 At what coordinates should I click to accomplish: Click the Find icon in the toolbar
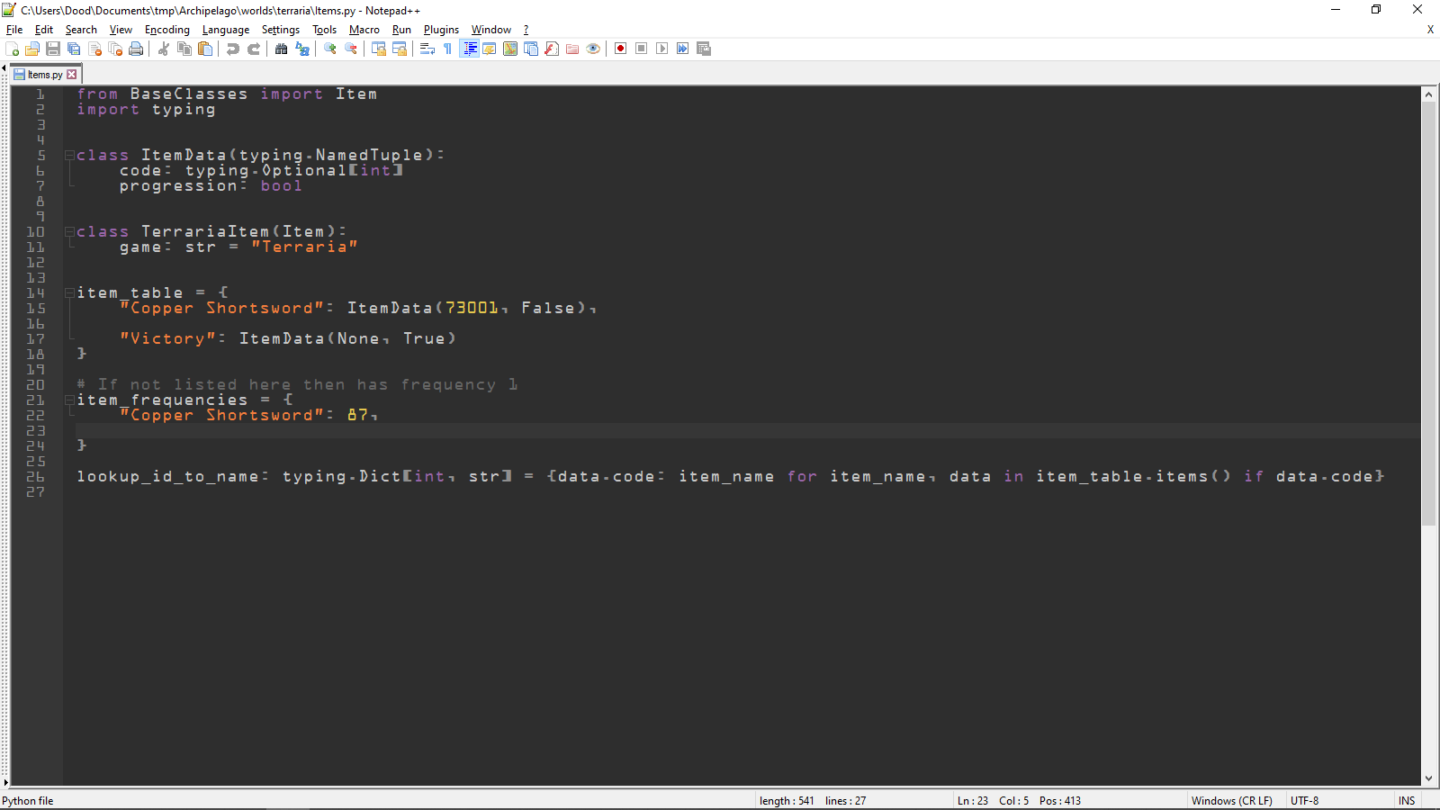click(x=281, y=49)
